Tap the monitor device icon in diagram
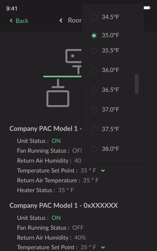 [74, 62]
